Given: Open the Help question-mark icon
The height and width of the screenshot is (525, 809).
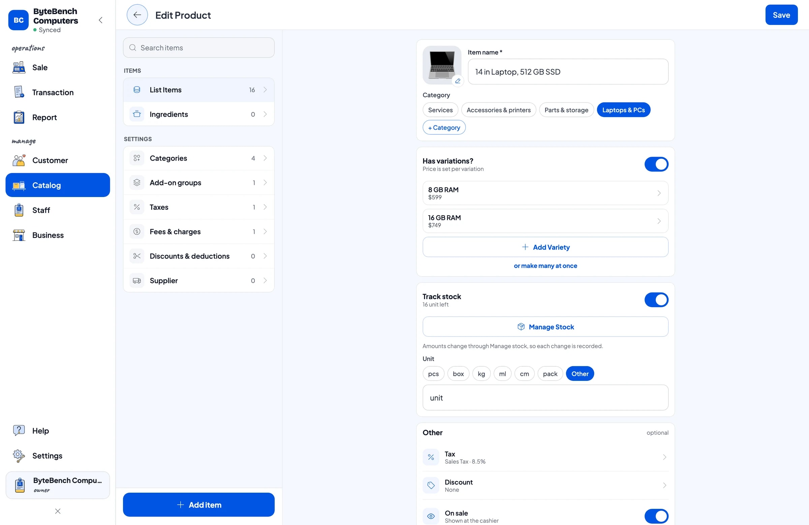Looking at the screenshot, I should (19, 431).
